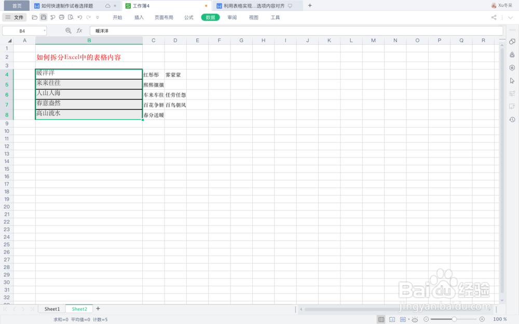Viewport: 519px width, 324px height.
Task: Toggle page break preview in status bar
Action: [391, 319]
